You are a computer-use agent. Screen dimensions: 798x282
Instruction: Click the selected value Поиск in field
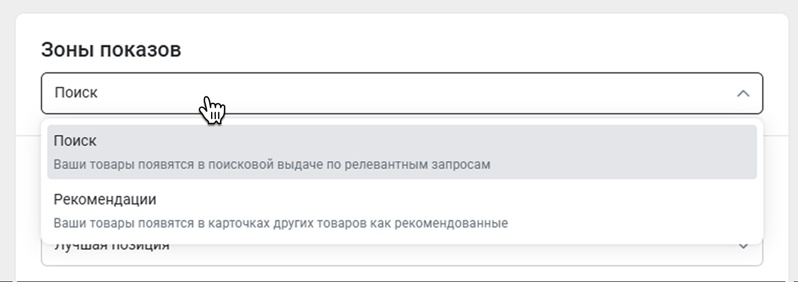(76, 93)
